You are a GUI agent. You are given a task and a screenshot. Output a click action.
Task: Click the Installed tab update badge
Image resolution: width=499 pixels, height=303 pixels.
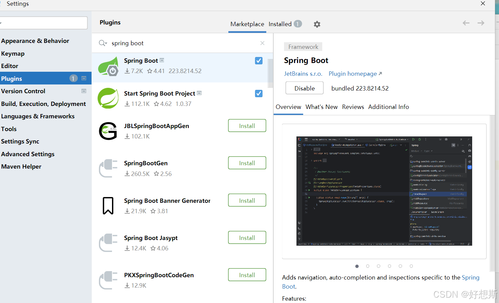(298, 24)
